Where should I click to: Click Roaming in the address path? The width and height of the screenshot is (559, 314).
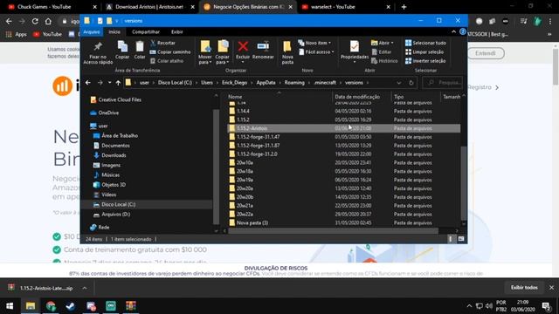[294, 83]
